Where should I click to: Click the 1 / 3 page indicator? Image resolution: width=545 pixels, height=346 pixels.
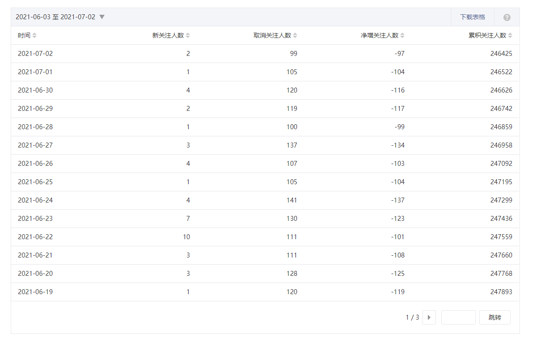(412, 317)
